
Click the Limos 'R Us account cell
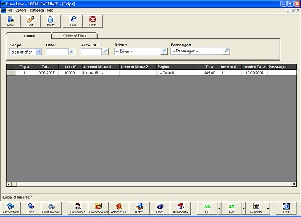click(101, 73)
